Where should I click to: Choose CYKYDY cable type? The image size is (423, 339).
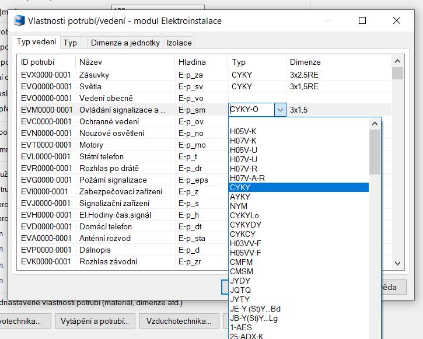click(298, 225)
